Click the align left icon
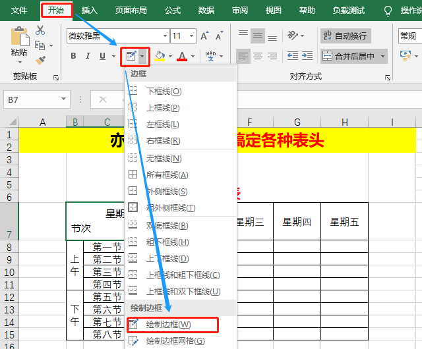422x349 pixels. tap(243, 56)
